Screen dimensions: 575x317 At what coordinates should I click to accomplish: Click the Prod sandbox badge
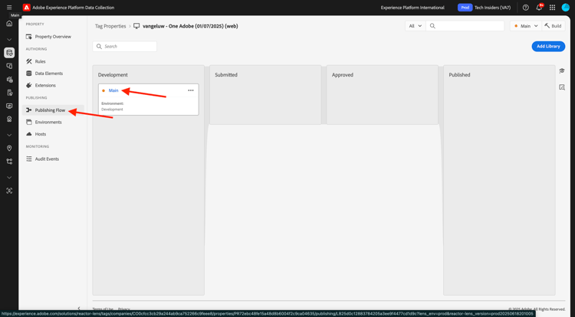click(x=465, y=8)
